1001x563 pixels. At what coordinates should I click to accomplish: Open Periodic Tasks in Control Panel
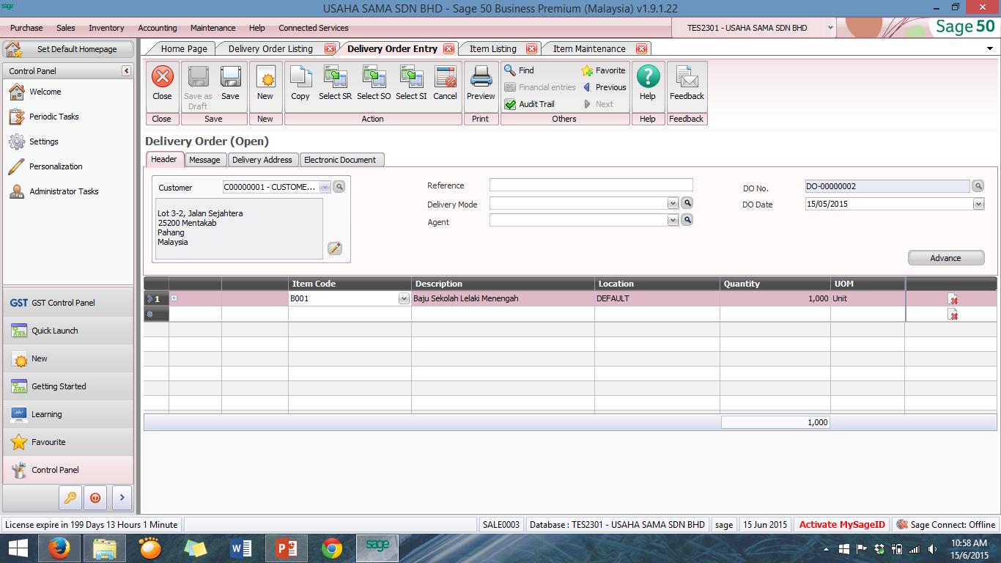pos(53,117)
